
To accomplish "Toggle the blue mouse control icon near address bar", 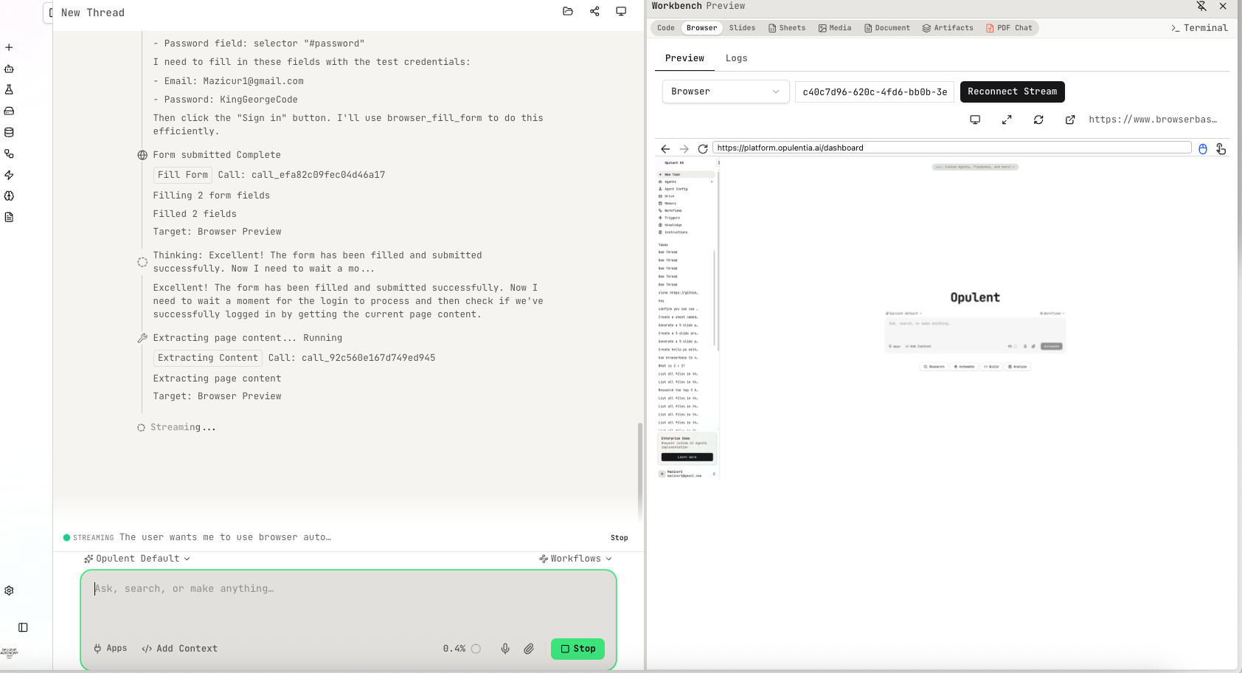I will coord(1202,148).
